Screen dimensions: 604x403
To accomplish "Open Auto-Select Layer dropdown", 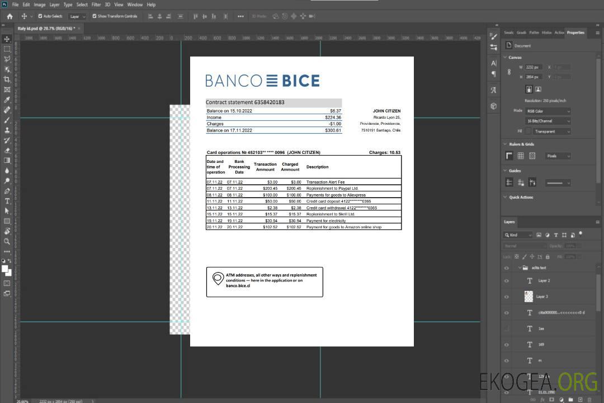I will coord(77,16).
